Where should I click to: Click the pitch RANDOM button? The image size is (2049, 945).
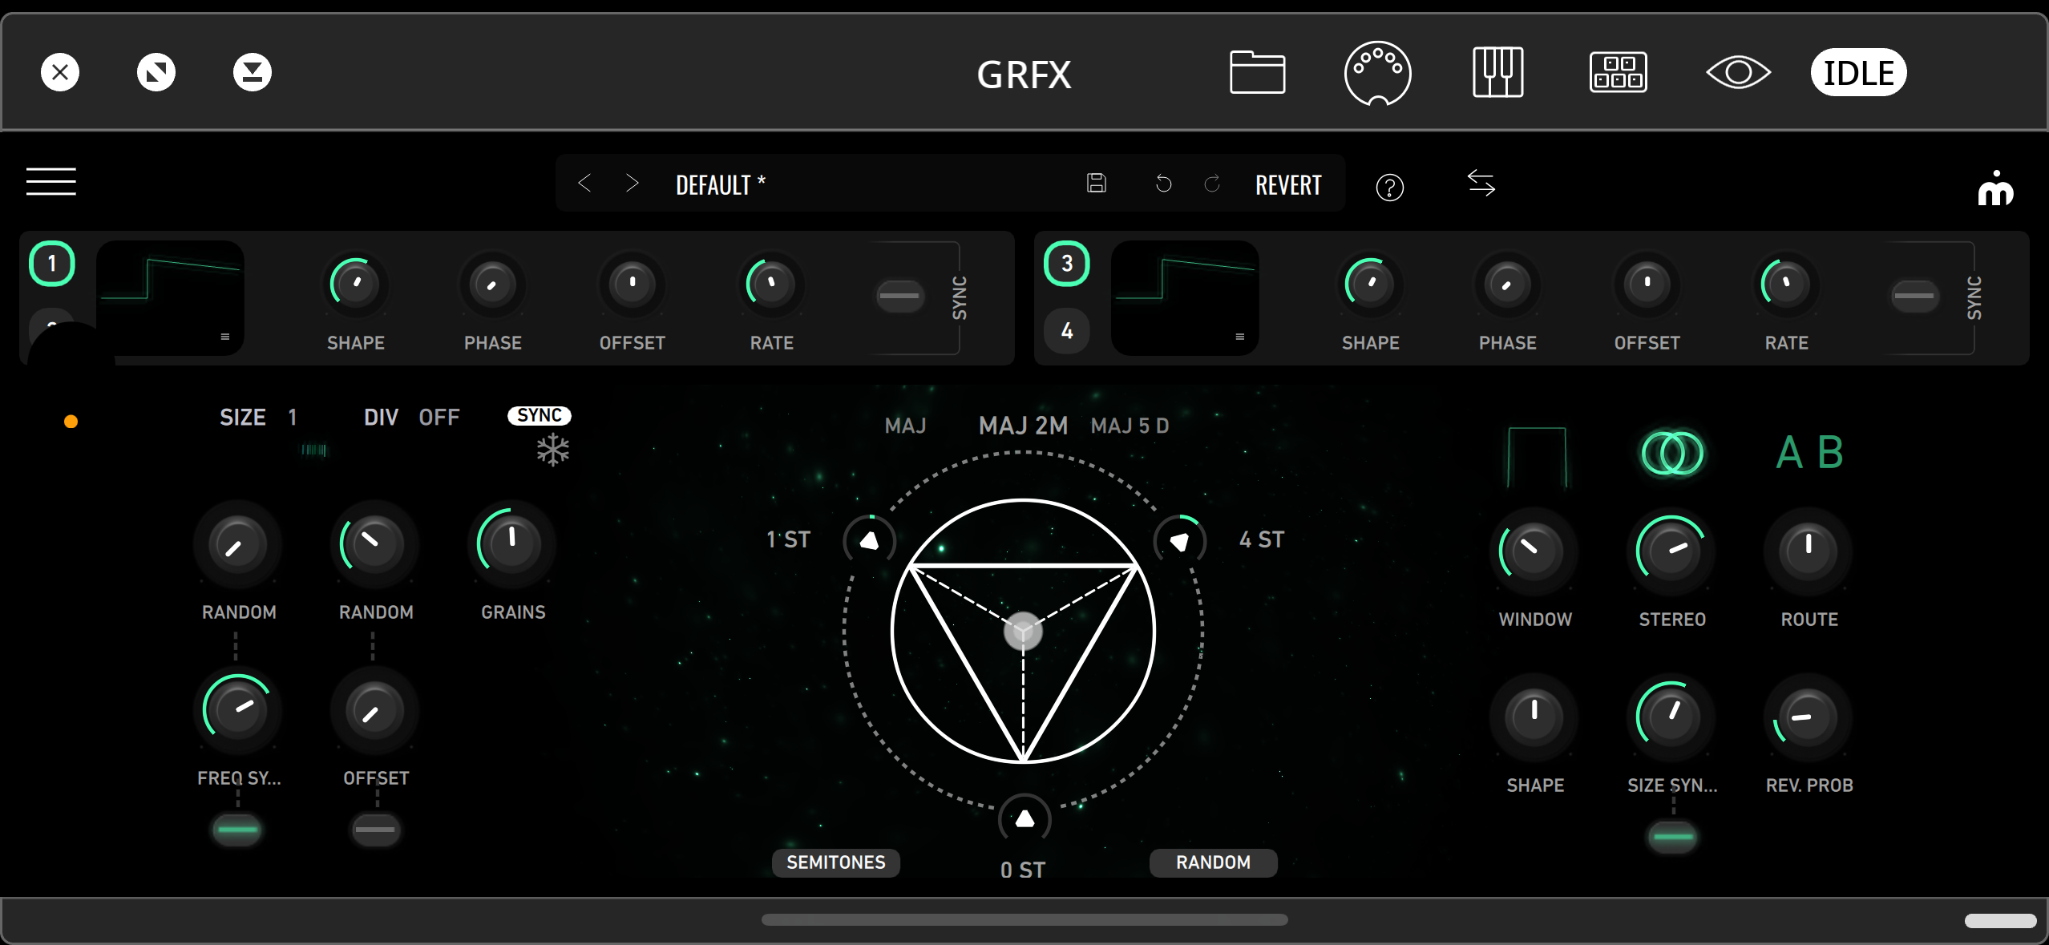pos(1214,862)
